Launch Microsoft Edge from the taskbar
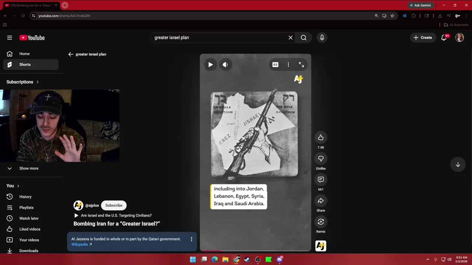Screen dimensions: 472x265 pyautogui.click(x=215, y=259)
